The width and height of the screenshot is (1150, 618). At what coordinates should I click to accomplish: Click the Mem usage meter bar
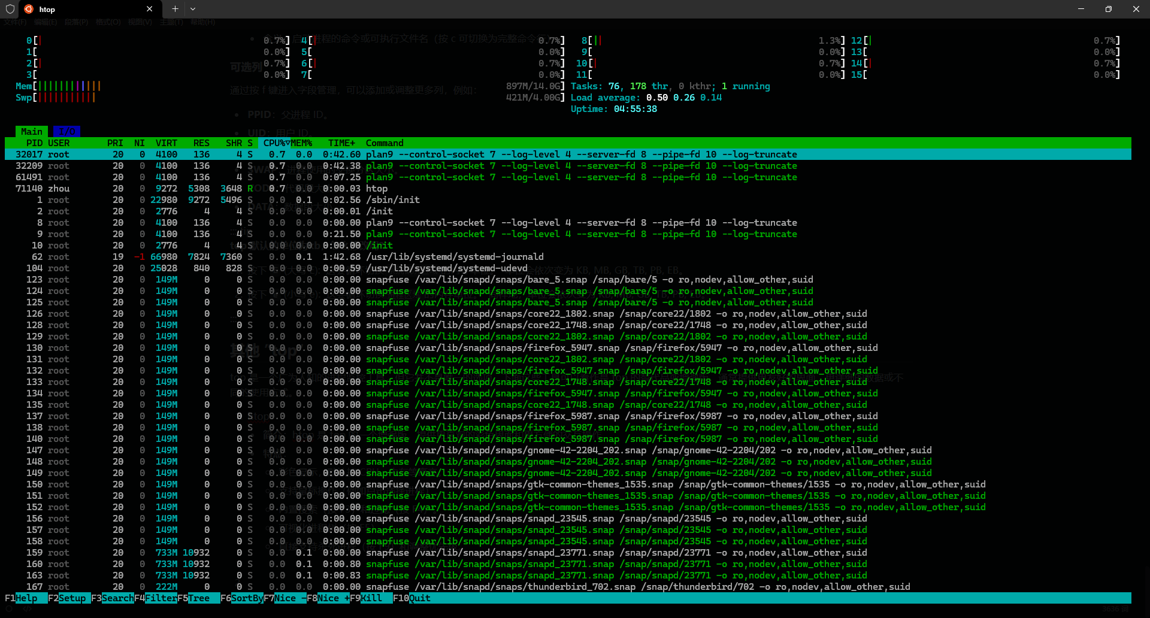290,86
